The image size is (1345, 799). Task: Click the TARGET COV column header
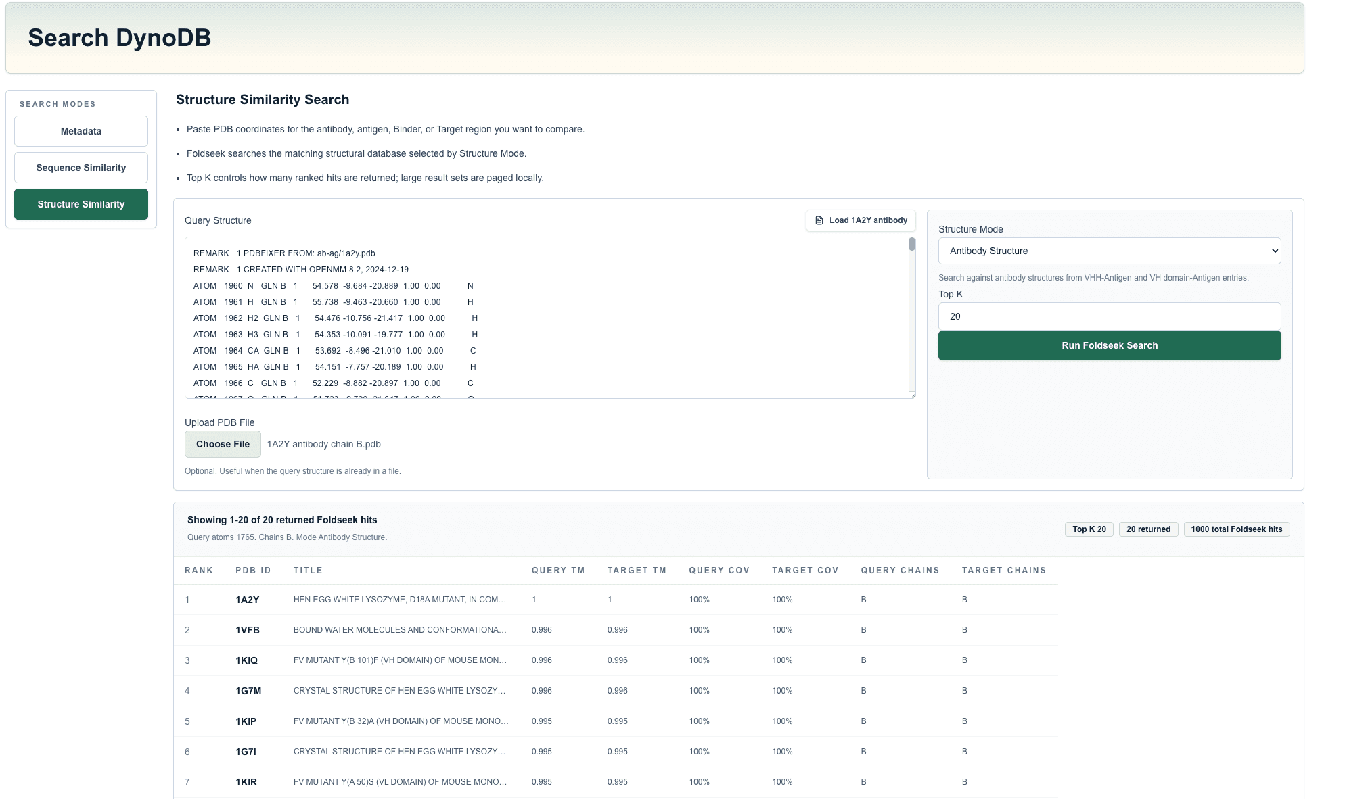[805, 571]
